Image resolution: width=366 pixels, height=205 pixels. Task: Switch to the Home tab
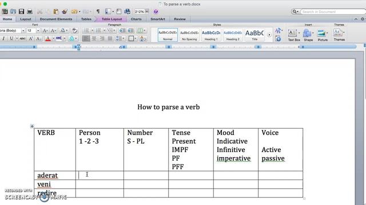(x=7, y=19)
